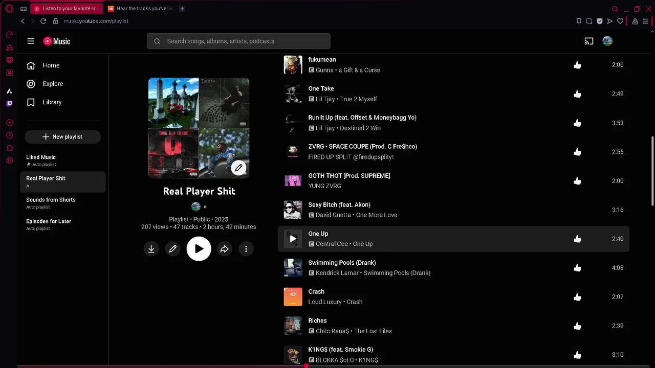Open the YouTube Music guide hamburger menu
Screen dimensions: 655x368
point(31,41)
